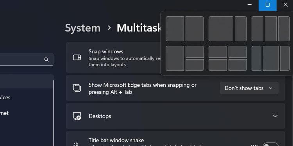Snap window to left half layout
293x146 pixels.
point(175,29)
